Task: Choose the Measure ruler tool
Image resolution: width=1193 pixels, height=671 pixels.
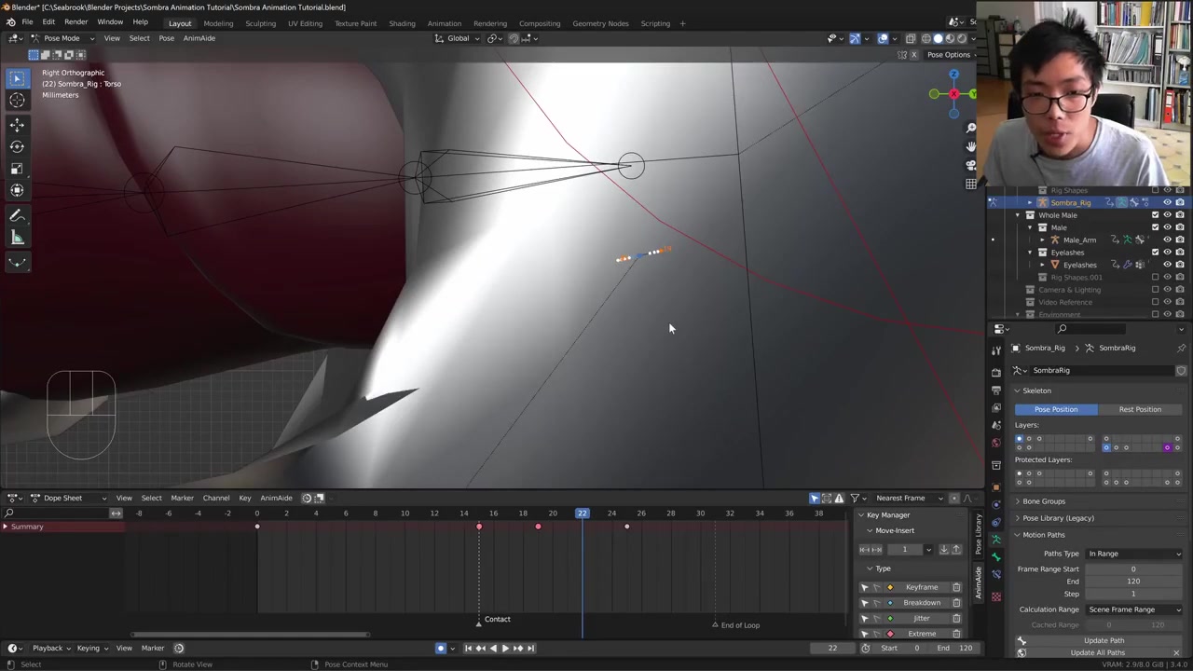Action: (17, 238)
